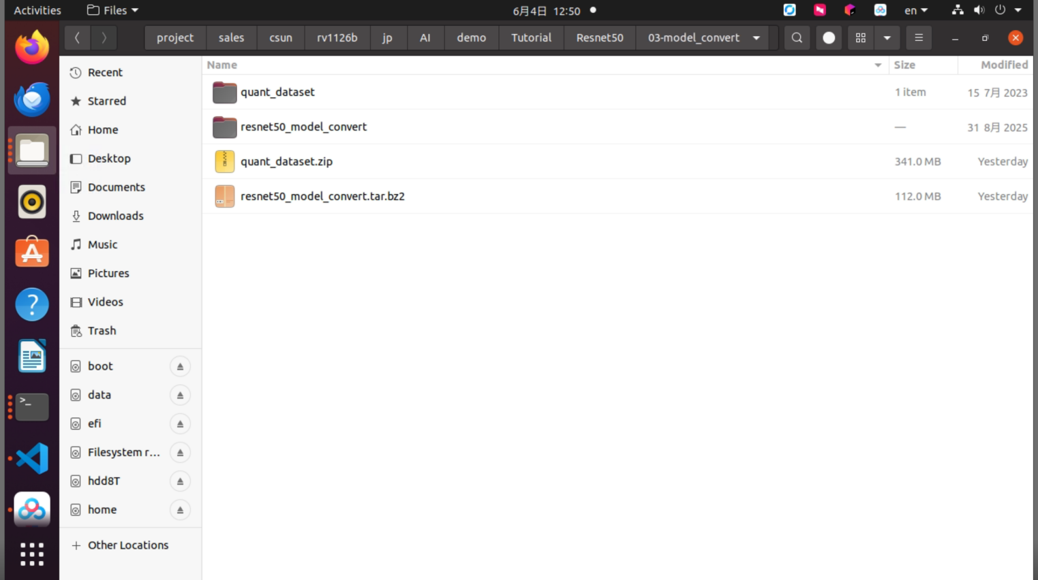Eject the boot volume
Screen dimensions: 1038x580
point(180,366)
